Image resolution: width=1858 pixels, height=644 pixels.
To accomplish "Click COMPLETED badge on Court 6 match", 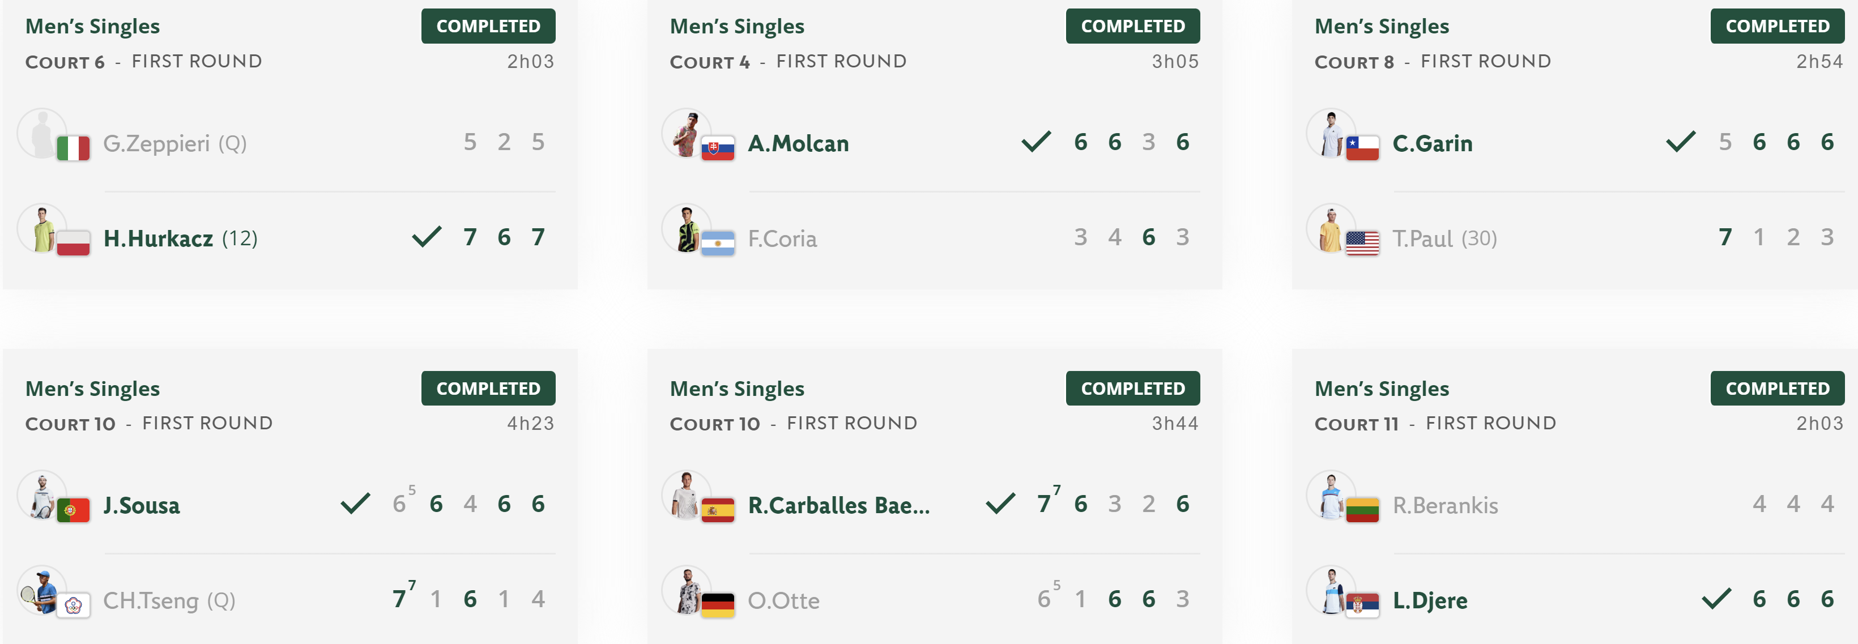I will click(x=488, y=26).
